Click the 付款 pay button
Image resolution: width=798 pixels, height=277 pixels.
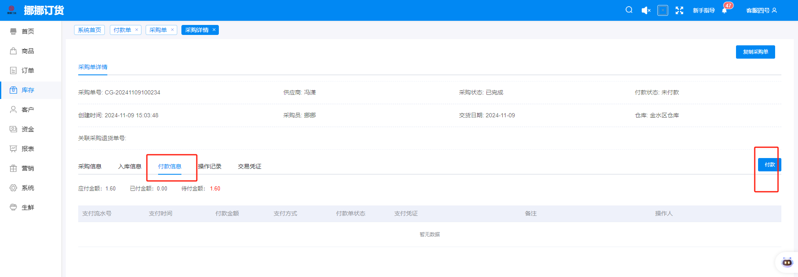pos(769,165)
